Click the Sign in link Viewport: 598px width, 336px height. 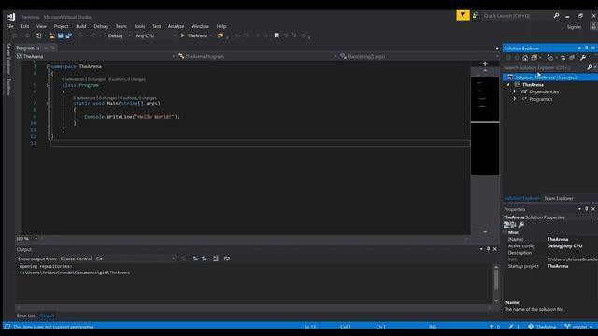[x=574, y=27]
